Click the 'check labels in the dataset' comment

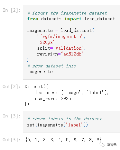(64, 119)
